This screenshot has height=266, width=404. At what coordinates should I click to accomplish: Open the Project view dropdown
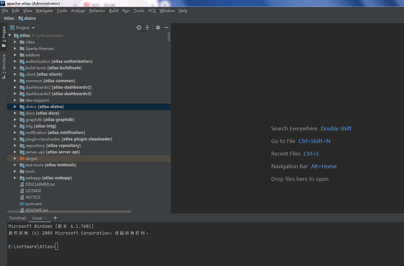click(x=23, y=28)
